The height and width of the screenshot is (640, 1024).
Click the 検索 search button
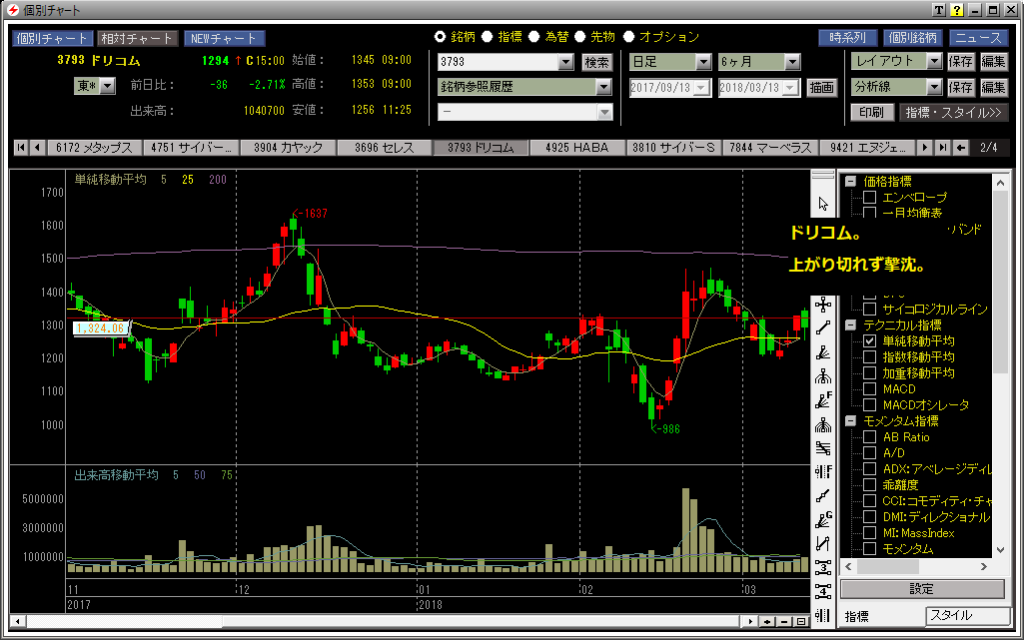[596, 62]
